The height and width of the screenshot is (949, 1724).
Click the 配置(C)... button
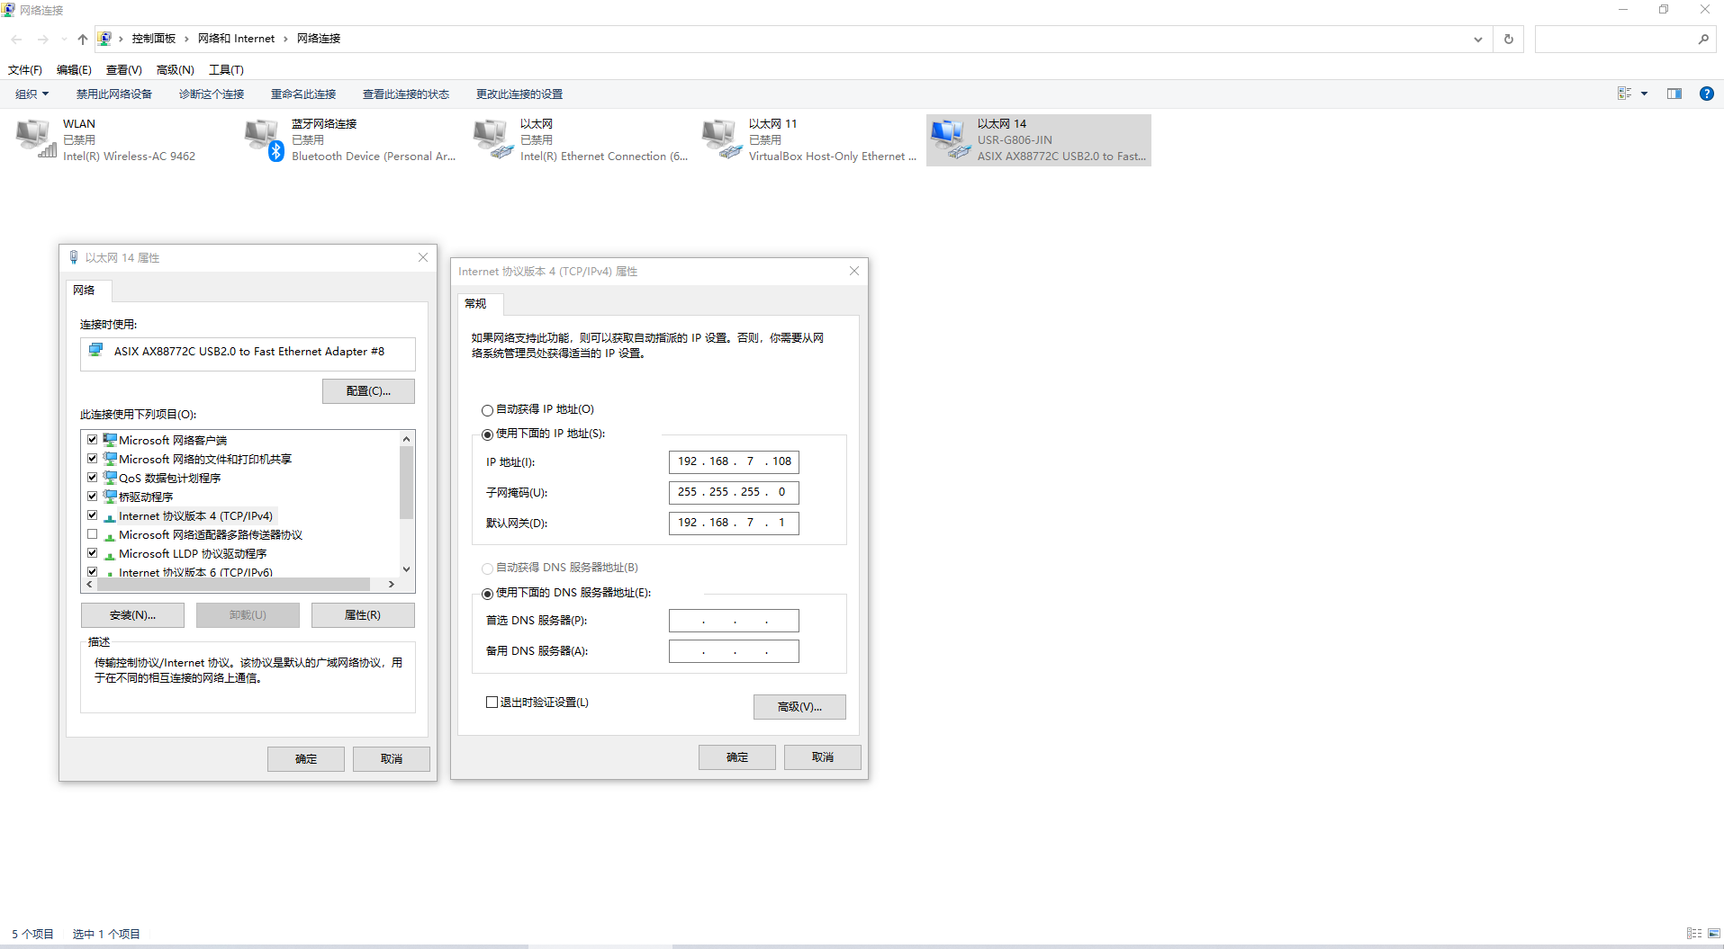(x=368, y=391)
